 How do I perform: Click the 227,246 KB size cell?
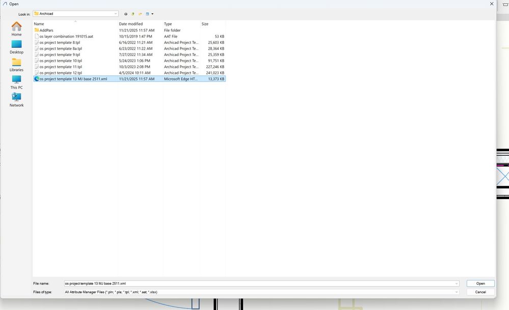[215, 67]
